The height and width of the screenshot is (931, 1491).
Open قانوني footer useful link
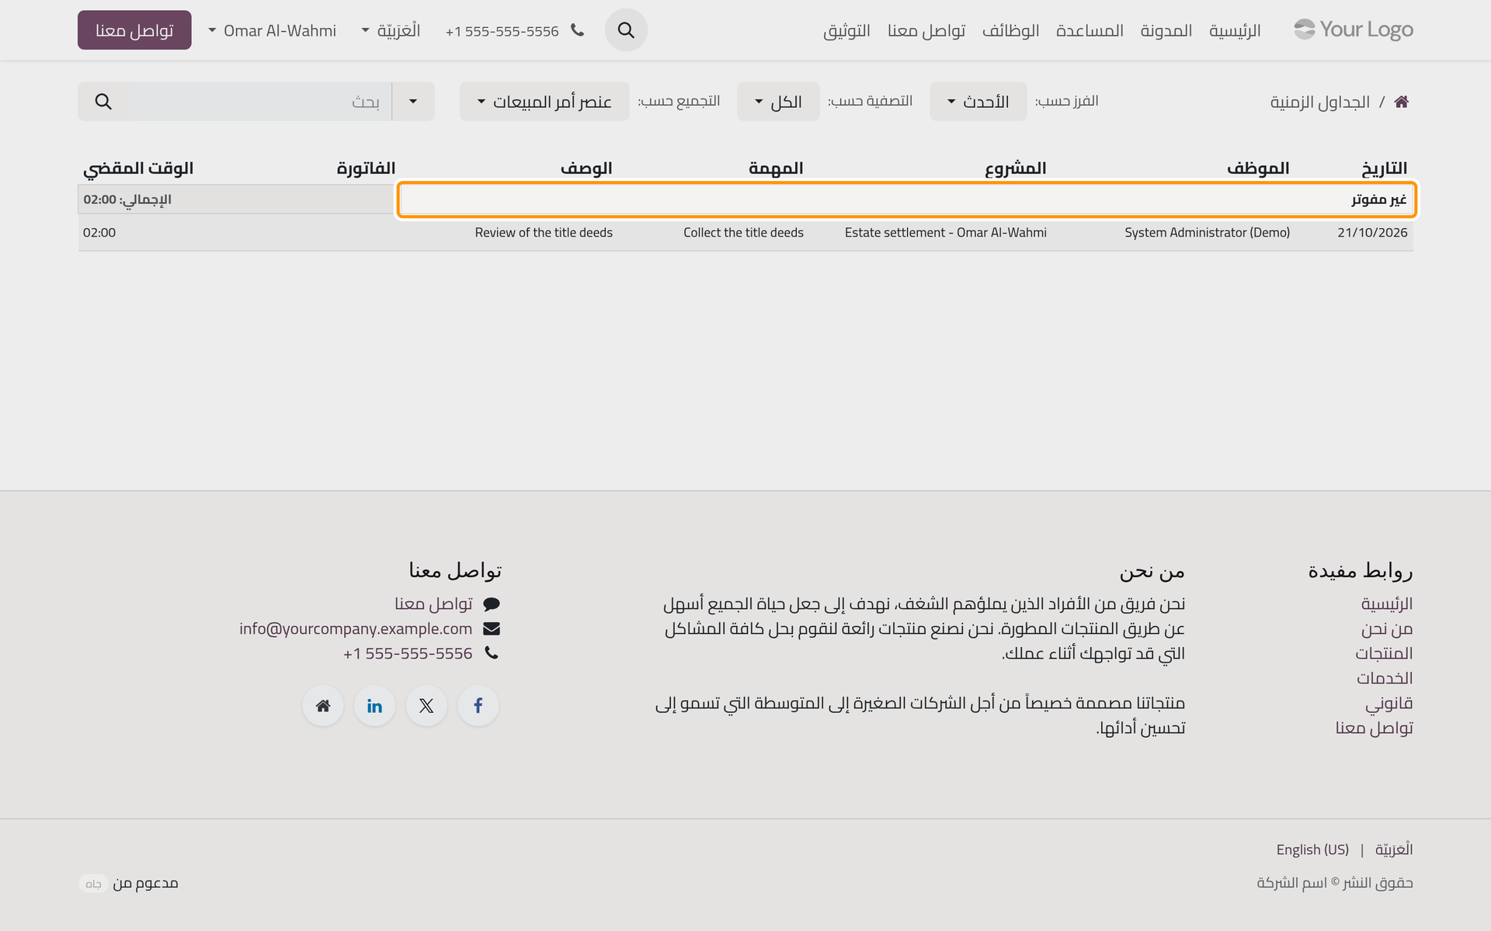click(1389, 703)
